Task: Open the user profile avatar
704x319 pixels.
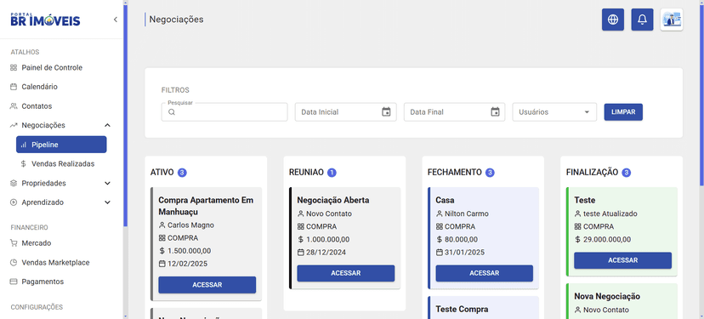Action: pyautogui.click(x=672, y=20)
